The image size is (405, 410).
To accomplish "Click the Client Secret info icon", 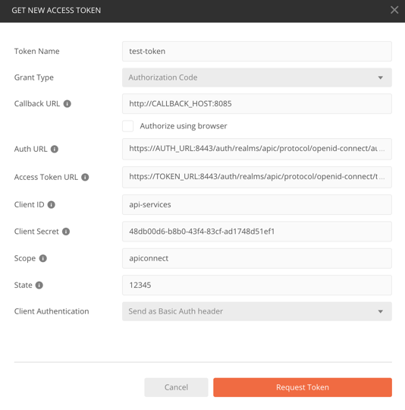I will click(66, 232).
